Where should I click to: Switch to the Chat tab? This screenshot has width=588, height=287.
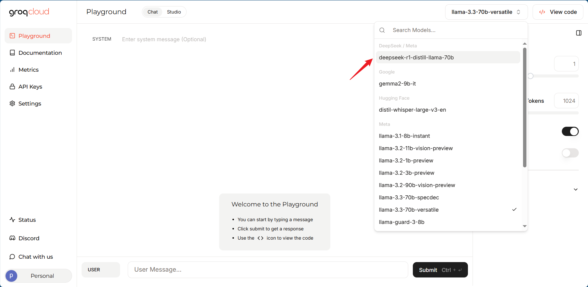[x=152, y=12]
